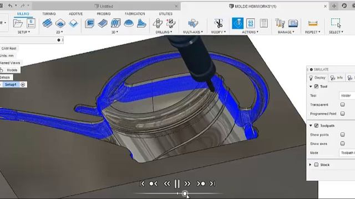This screenshot has height=199, width=355.
Task: Open the SELECT dropdown menu
Action: (x=336, y=32)
